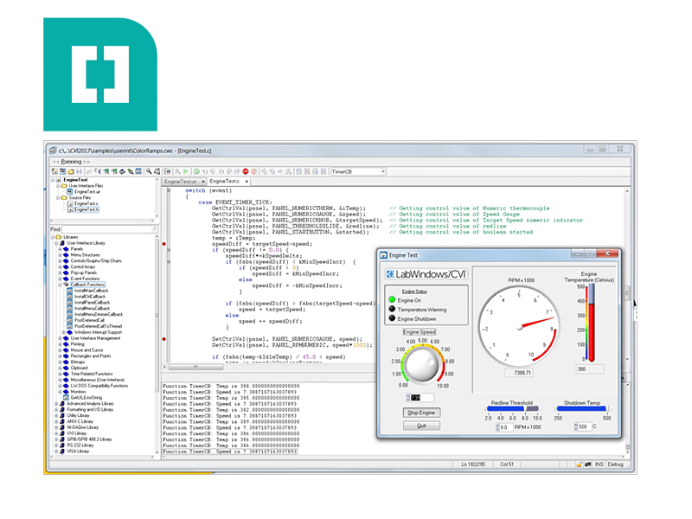Click the Temperature Warning LED indicator
The height and width of the screenshot is (519, 692).
pos(391,310)
